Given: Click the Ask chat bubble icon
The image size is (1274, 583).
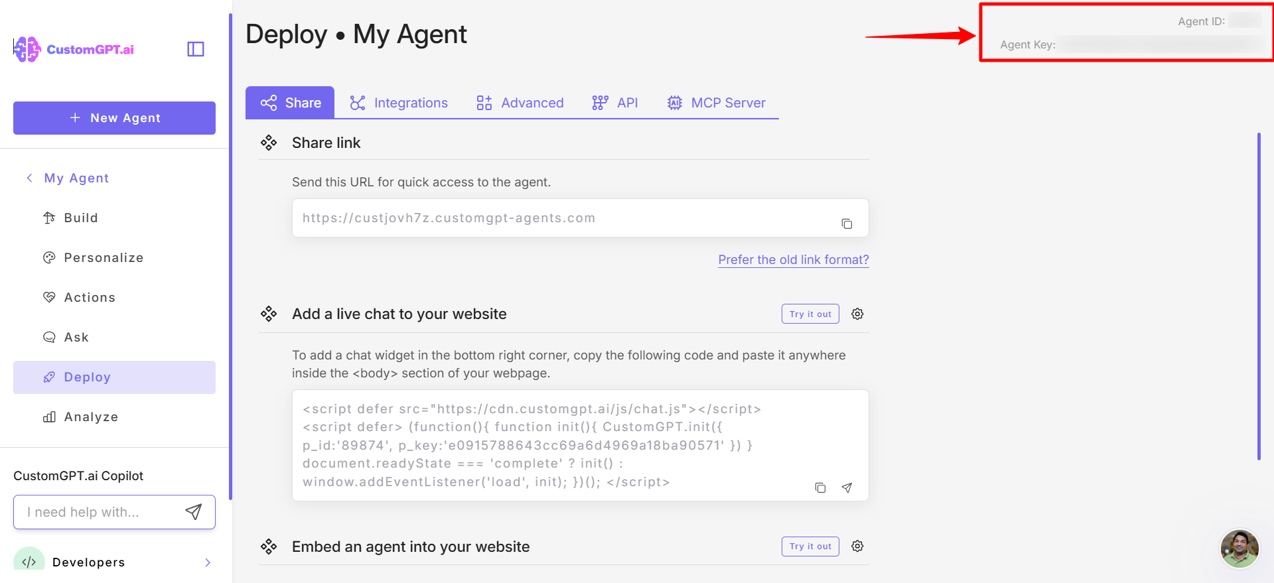Looking at the screenshot, I should [49, 337].
